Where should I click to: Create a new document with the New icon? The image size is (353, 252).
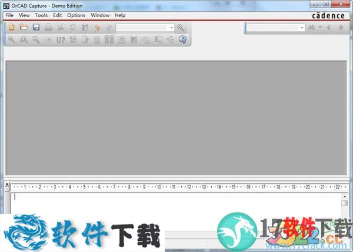(12, 27)
